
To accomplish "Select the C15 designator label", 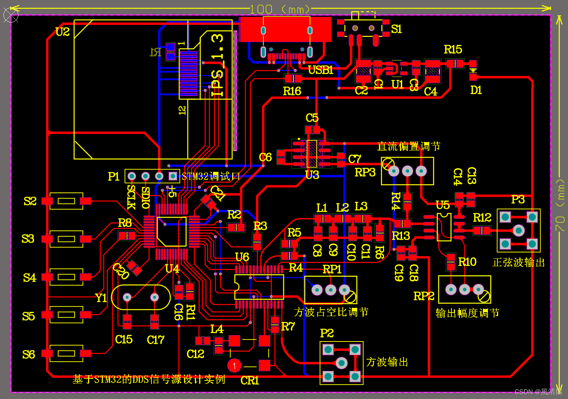I will tap(124, 339).
